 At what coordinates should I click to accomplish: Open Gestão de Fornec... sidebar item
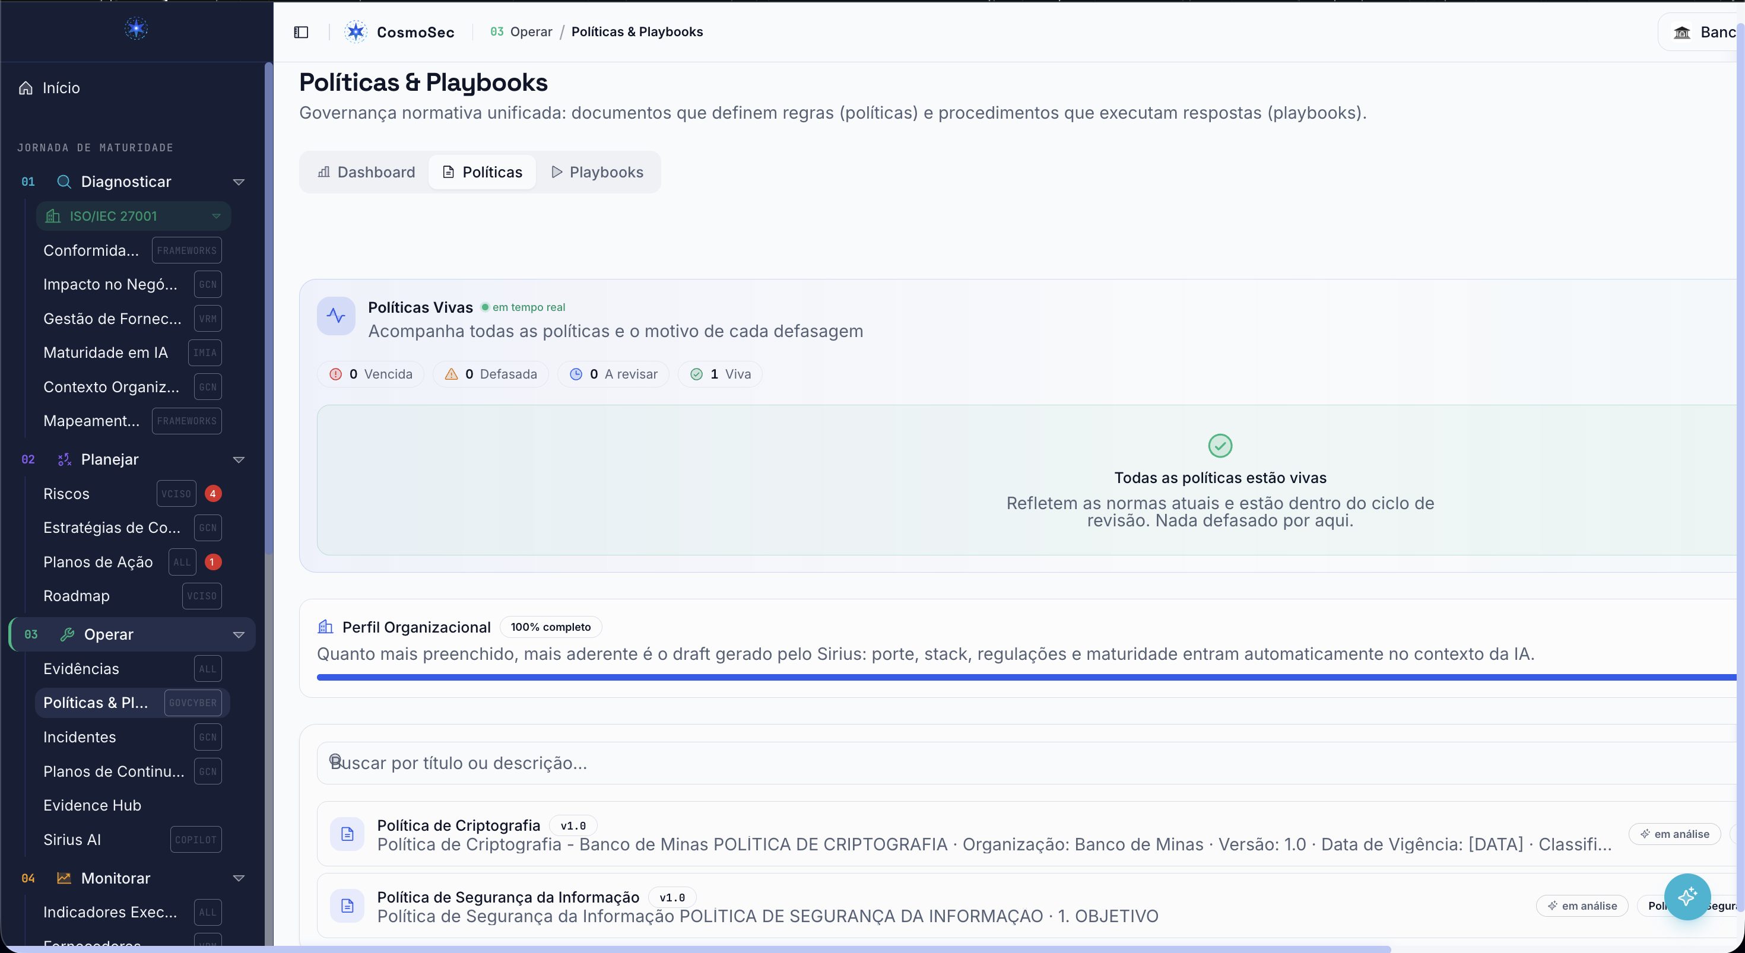(x=132, y=319)
